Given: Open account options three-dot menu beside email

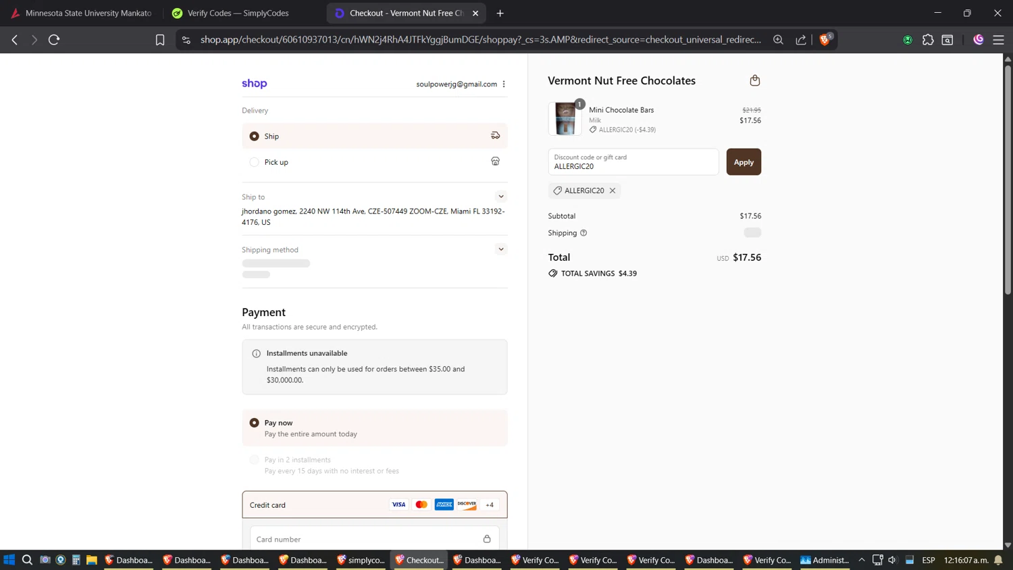Looking at the screenshot, I should [x=504, y=84].
